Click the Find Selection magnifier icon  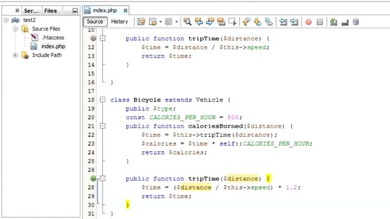[x=187, y=22]
